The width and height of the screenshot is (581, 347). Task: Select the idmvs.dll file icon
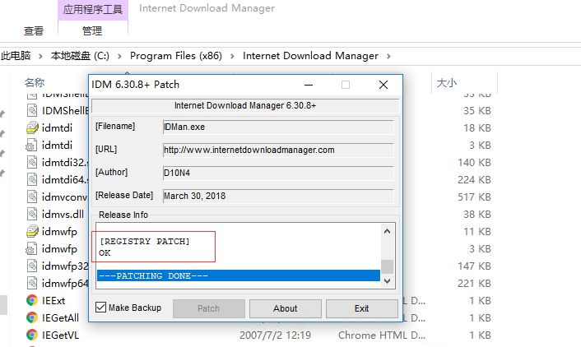pos(31,214)
